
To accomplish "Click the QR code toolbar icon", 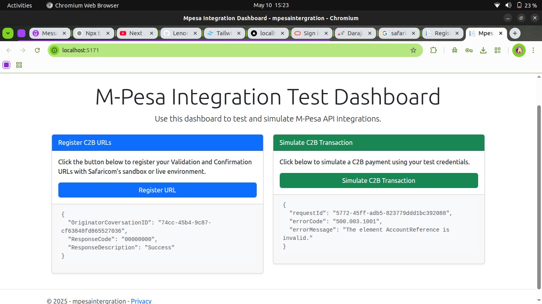I will click(498, 50).
